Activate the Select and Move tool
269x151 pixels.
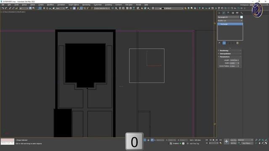click(44, 8)
